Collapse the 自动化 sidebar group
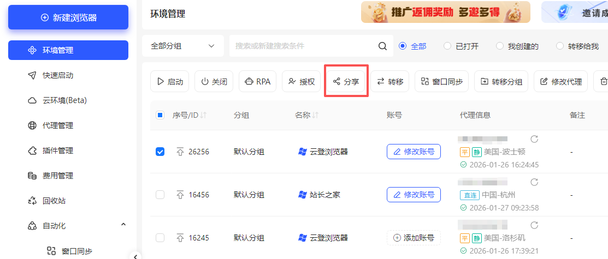Image resolution: width=608 pixels, height=259 pixels. point(123,225)
